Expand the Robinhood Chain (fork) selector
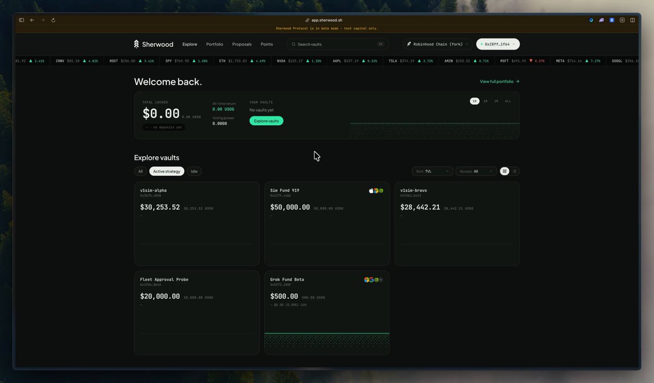Screen dimensions: 654x383 (x=438, y=44)
